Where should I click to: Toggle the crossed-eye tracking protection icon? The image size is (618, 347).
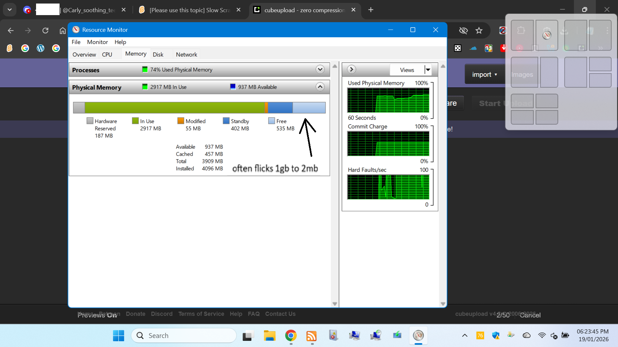point(463,31)
